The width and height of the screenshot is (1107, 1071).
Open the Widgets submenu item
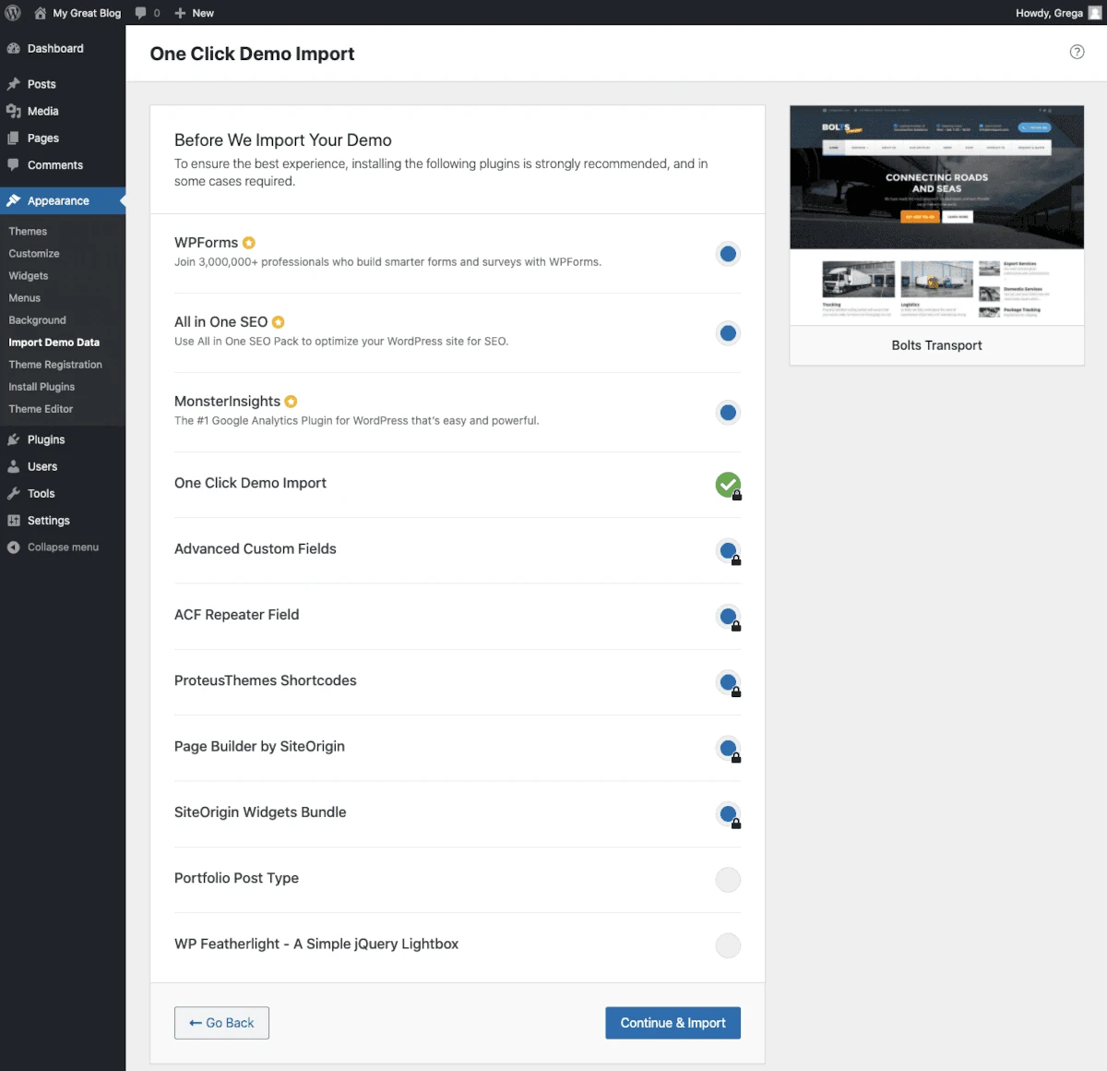[29, 276]
